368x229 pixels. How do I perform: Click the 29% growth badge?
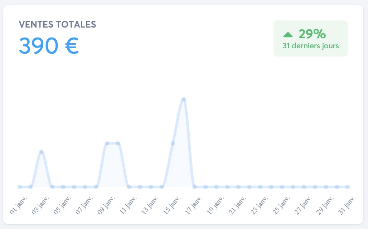tap(310, 38)
